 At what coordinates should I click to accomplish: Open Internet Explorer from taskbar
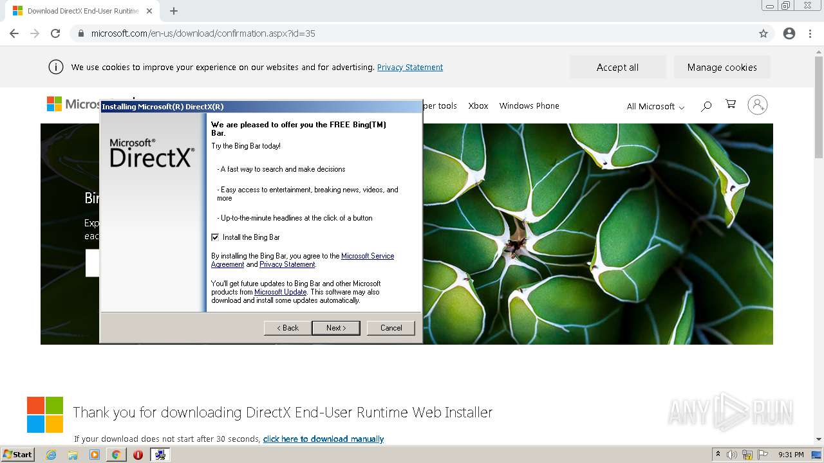click(x=51, y=455)
